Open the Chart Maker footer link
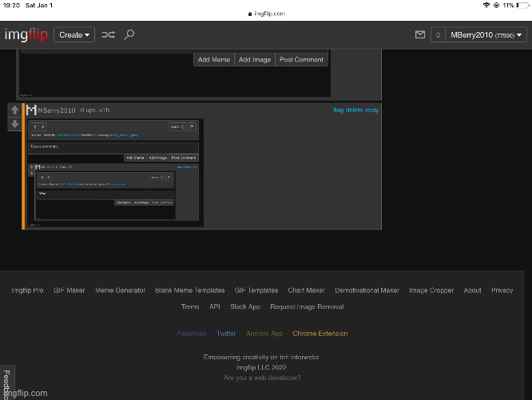The width and height of the screenshot is (532, 400). pyautogui.click(x=307, y=290)
